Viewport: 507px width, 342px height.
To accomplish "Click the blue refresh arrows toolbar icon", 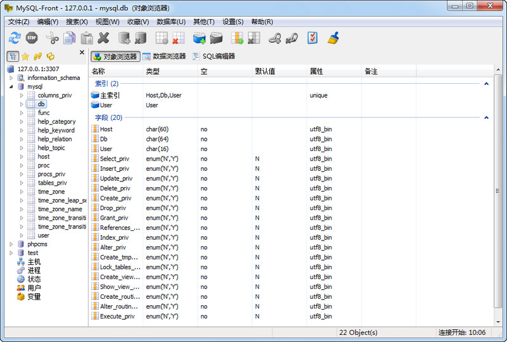I will click(15, 38).
